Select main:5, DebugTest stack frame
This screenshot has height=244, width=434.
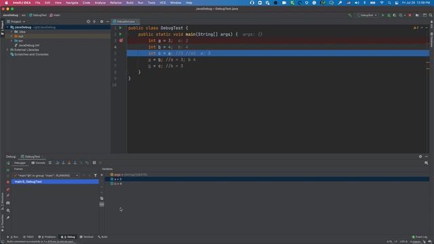coord(55,182)
